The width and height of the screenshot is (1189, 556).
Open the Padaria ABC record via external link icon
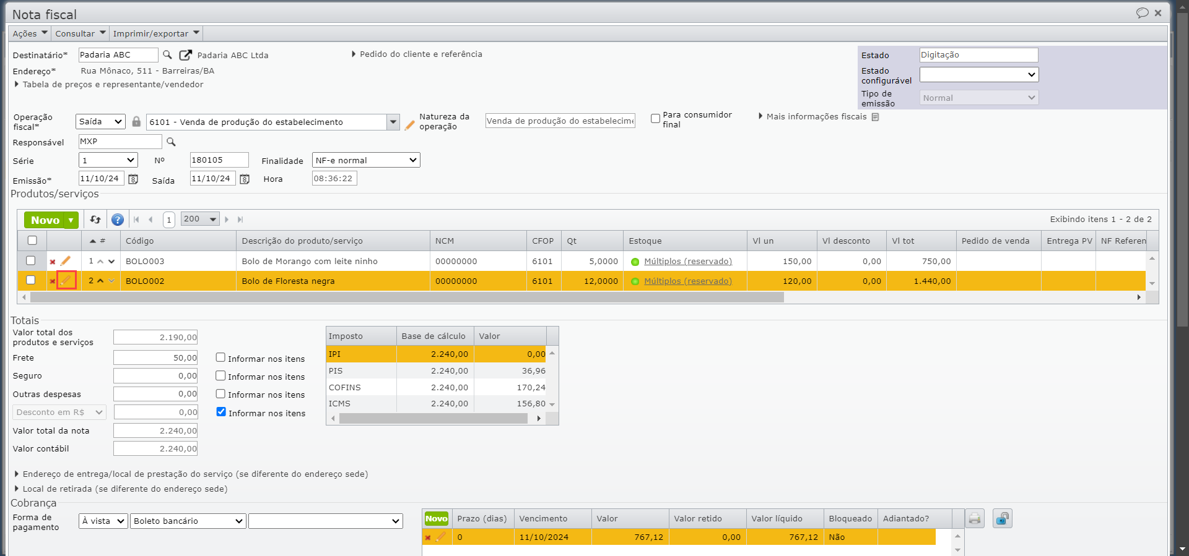click(x=185, y=55)
